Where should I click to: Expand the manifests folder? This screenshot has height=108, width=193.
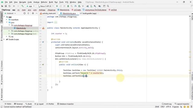(x=7, y=19)
